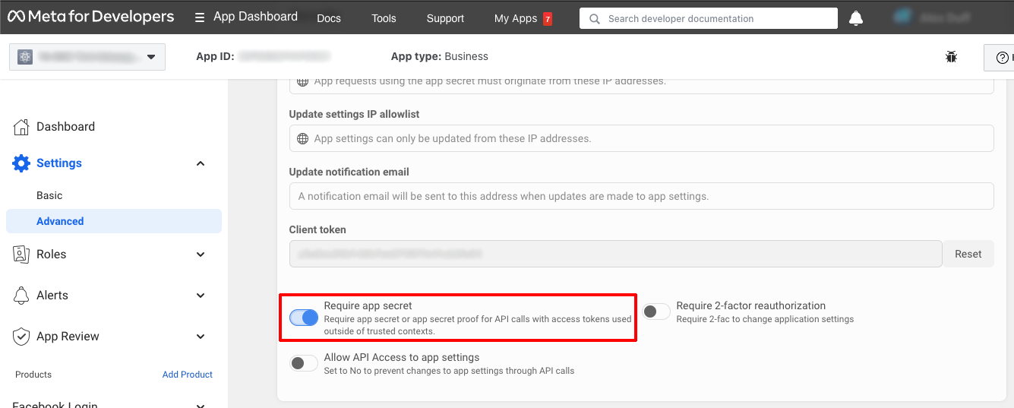Click the Dashboard house icon
The image size is (1014, 408).
tap(21, 127)
